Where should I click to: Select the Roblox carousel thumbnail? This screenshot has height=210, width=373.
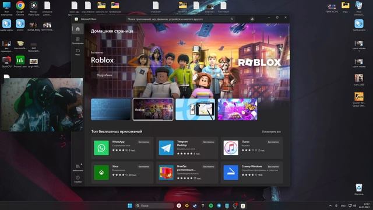point(153,109)
